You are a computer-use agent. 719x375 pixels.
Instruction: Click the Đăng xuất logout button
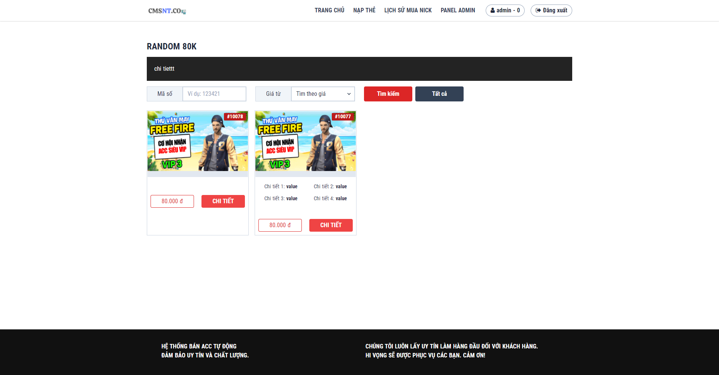coord(551,10)
